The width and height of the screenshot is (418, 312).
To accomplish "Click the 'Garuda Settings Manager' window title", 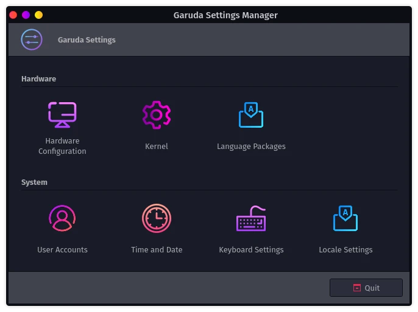I will click(225, 15).
